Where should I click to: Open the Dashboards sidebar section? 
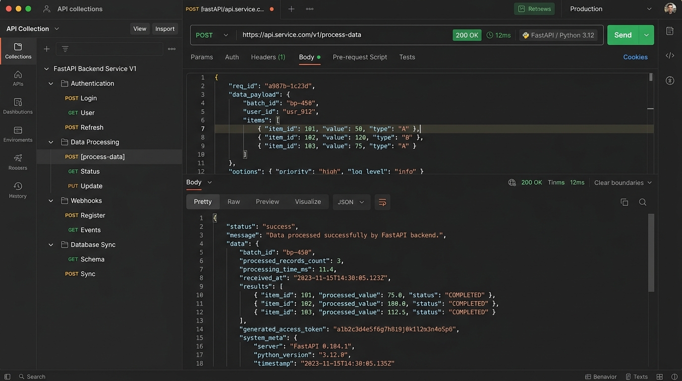[x=18, y=106]
